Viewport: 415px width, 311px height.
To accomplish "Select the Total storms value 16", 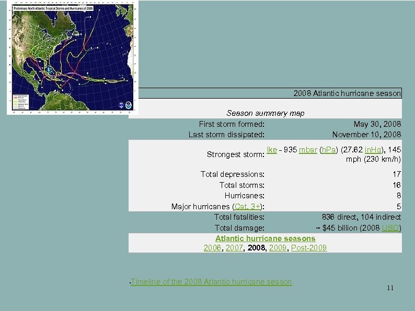I will [x=397, y=185].
